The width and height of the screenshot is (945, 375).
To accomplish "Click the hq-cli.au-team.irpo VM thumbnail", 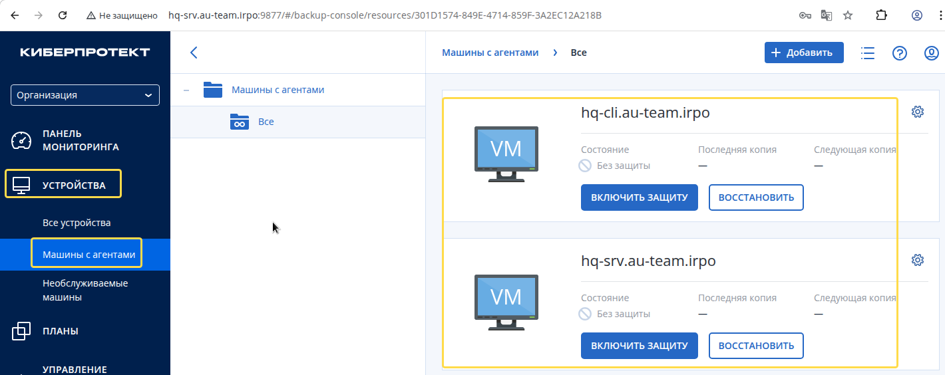I will 506,154.
